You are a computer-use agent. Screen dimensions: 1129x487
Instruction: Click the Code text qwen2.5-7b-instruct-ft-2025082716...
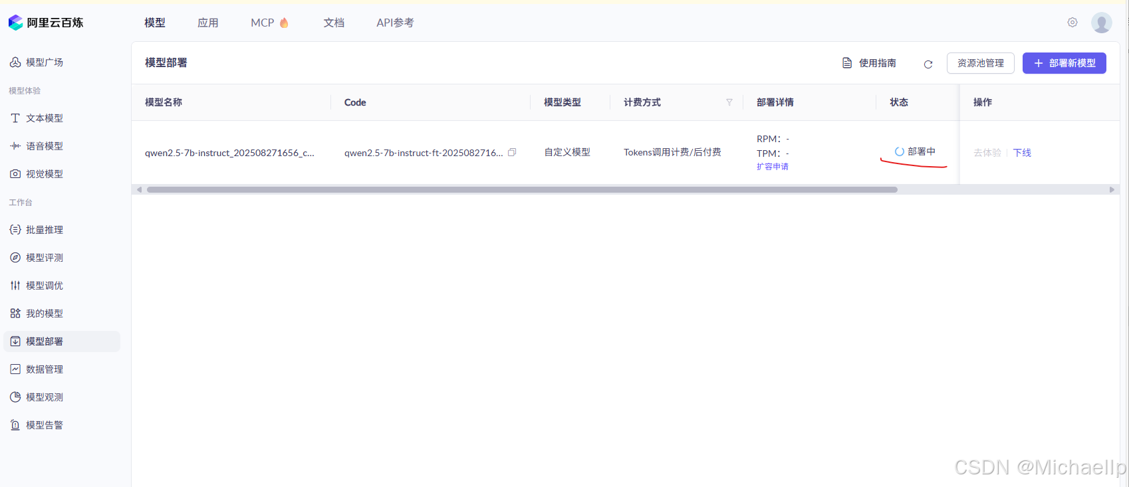(424, 153)
